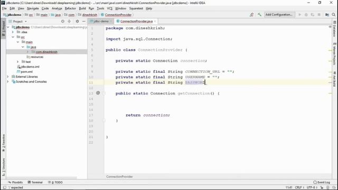This screenshot has width=338, height=190.
Task: Open the Refactor menu
Action: tap(70, 8)
